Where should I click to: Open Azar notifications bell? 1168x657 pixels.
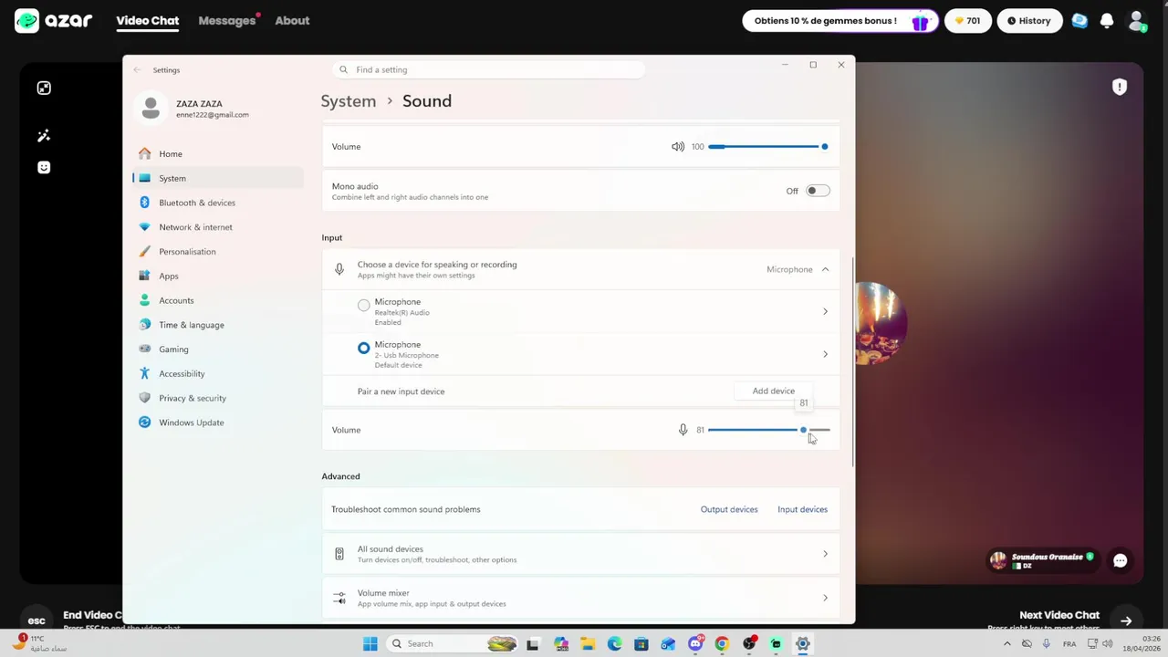(x=1107, y=20)
